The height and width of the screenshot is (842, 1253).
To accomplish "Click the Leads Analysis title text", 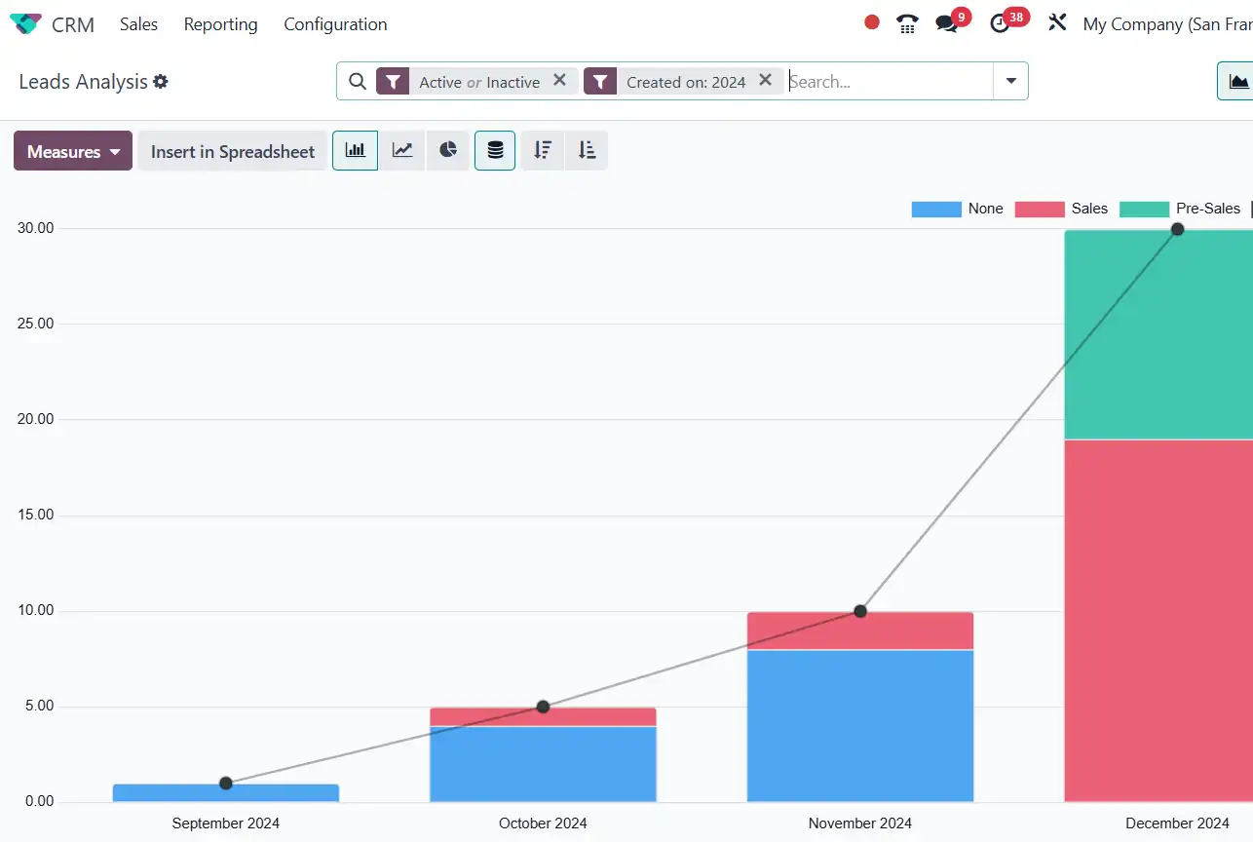I will click(x=83, y=82).
